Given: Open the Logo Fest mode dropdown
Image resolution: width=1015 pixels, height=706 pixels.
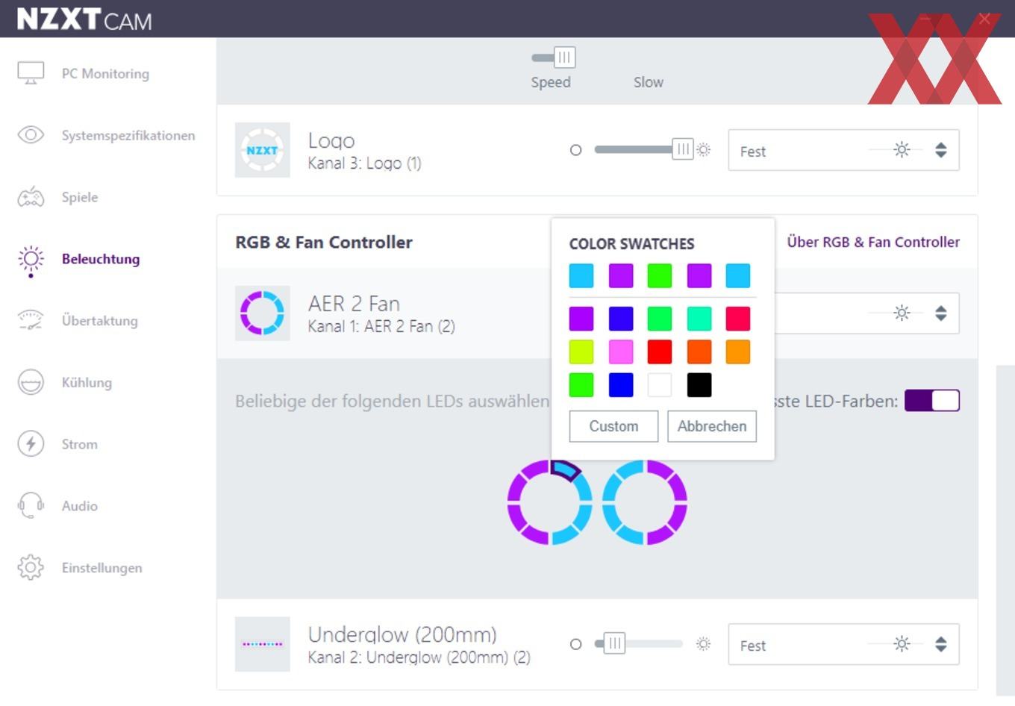Looking at the screenshot, I should tap(843, 150).
